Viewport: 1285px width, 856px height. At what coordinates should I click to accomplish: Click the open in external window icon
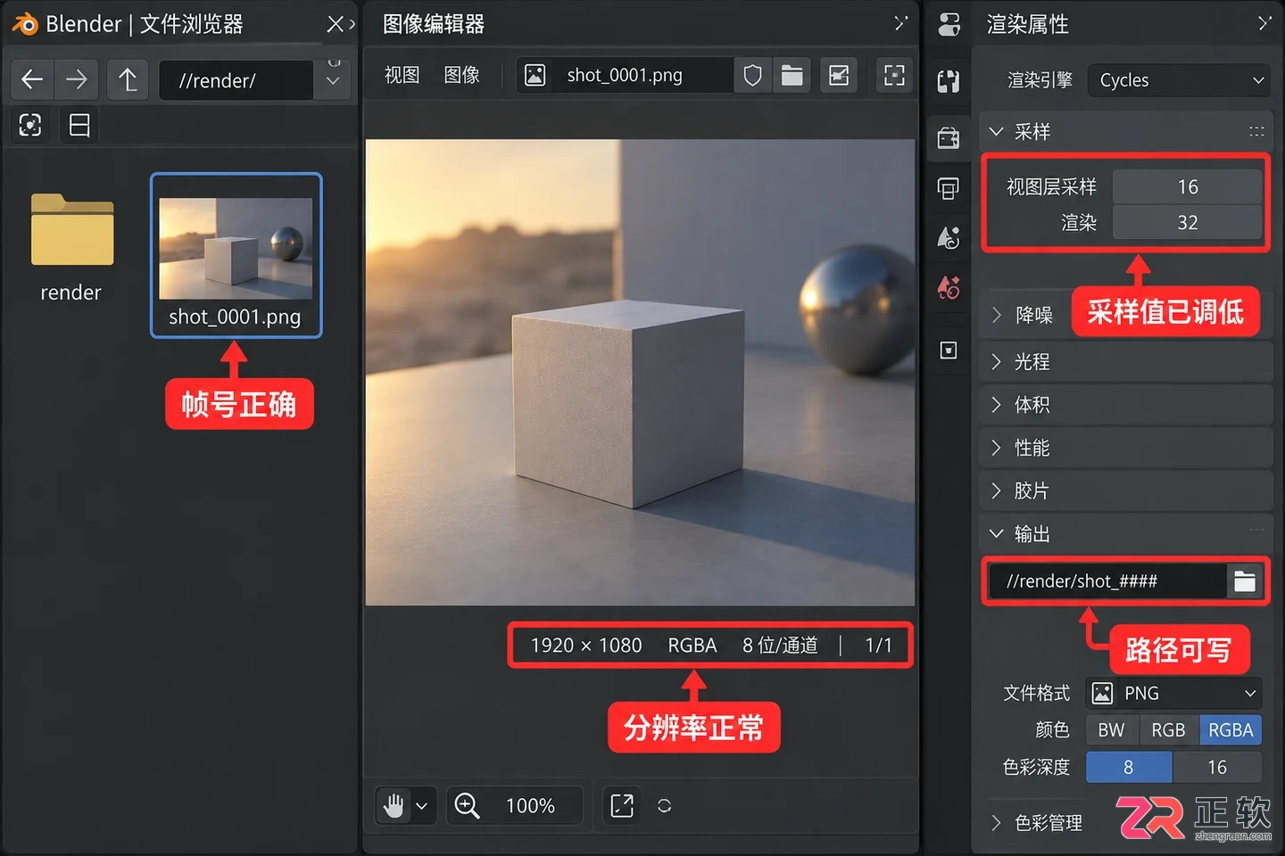[621, 806]
